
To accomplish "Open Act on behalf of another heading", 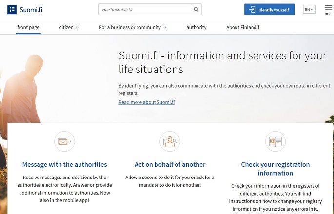I will [x=170, y=164].
